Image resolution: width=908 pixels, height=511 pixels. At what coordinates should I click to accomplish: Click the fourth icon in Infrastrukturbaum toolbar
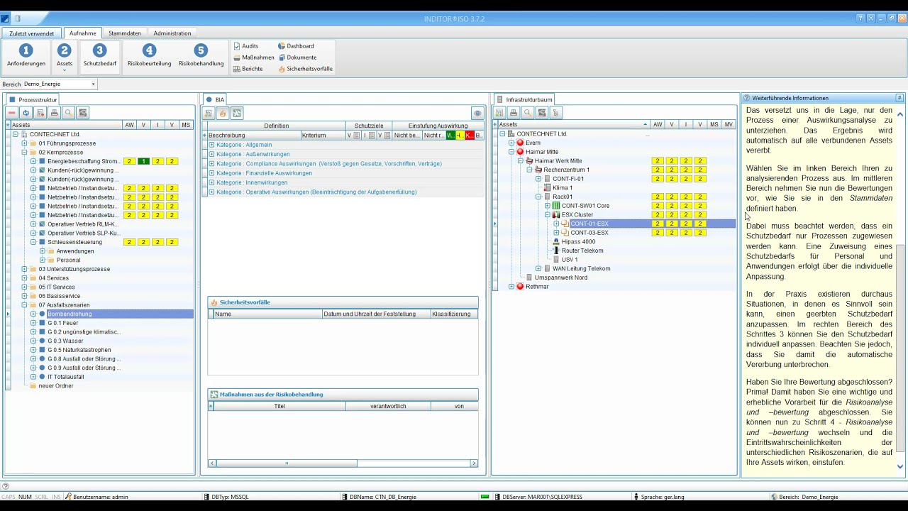(542, 113)
